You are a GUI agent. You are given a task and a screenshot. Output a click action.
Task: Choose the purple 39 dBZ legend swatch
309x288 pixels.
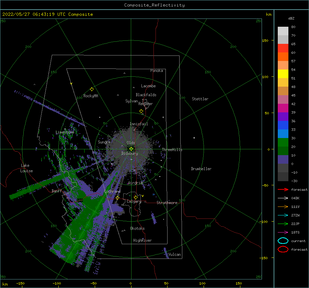click(283, 116)
